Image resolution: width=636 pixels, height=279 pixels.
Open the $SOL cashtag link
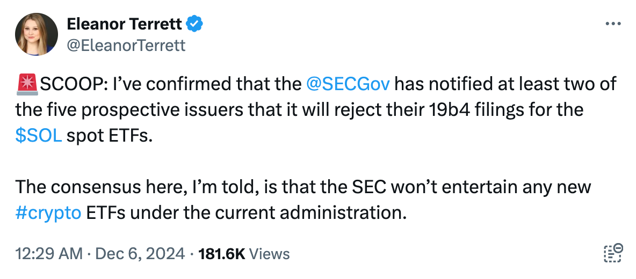[x=39, y=136]
